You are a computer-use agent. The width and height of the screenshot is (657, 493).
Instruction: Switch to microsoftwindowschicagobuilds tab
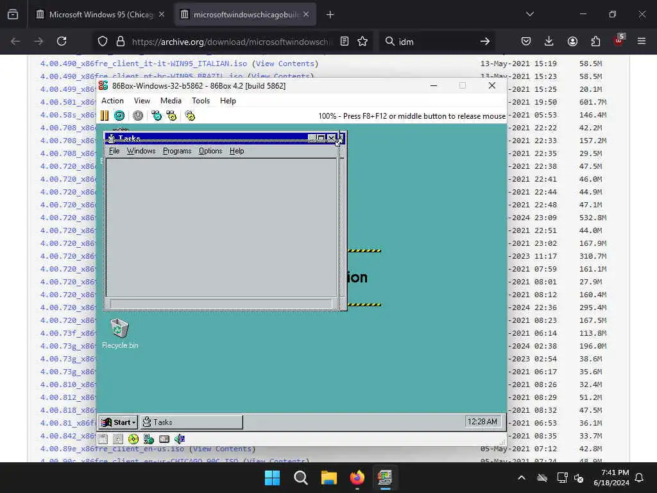246,15
